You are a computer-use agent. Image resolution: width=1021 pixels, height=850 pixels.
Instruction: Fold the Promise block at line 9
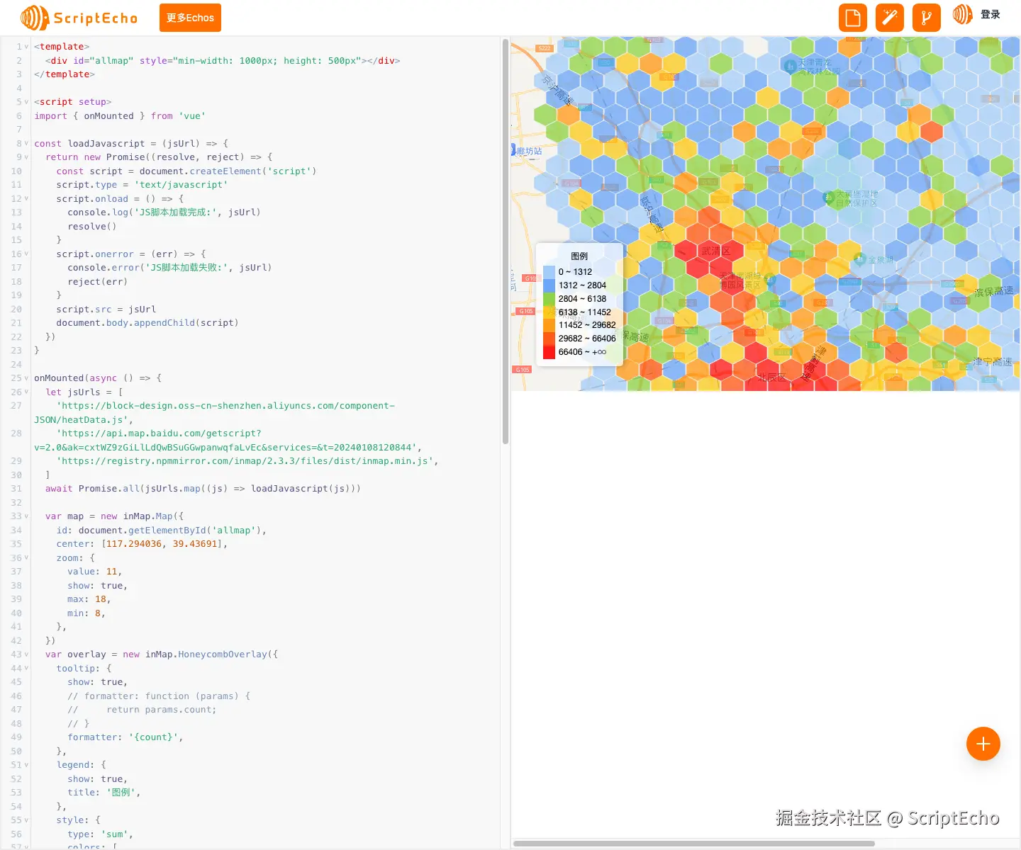point(27,157)
